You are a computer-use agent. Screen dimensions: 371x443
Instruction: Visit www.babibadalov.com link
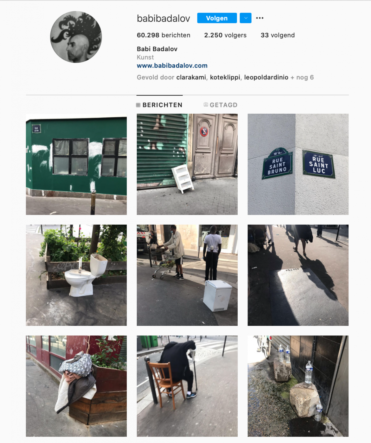[x=172, y=66]
